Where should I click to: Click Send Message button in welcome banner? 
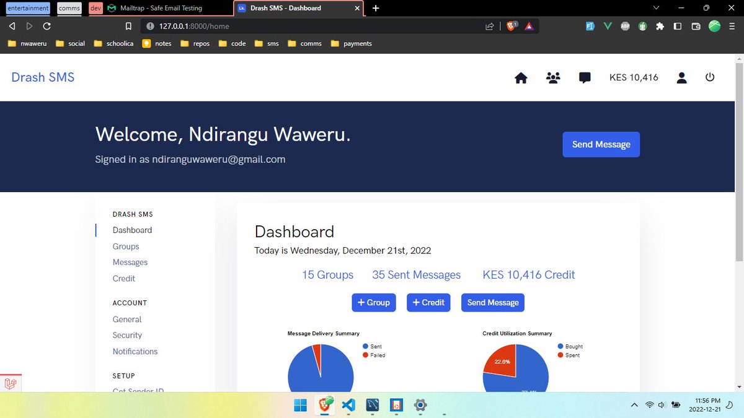601,144
